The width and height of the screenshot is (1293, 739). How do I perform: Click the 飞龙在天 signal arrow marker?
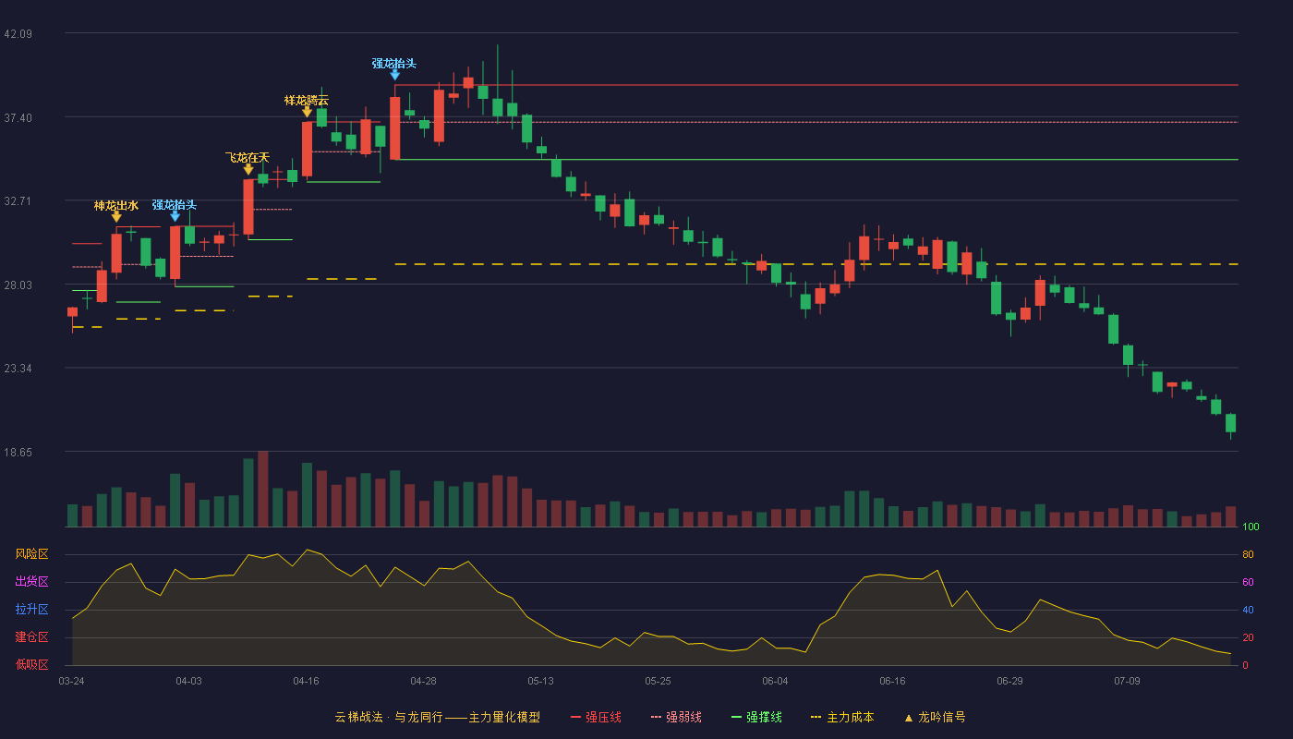click(248, 170)
